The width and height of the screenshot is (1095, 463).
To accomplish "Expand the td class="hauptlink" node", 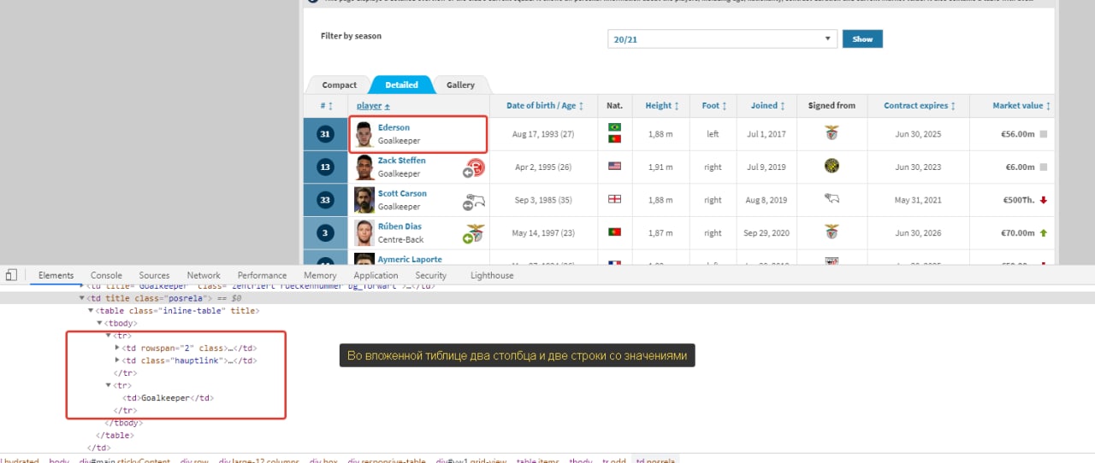I will pos(117,360).
